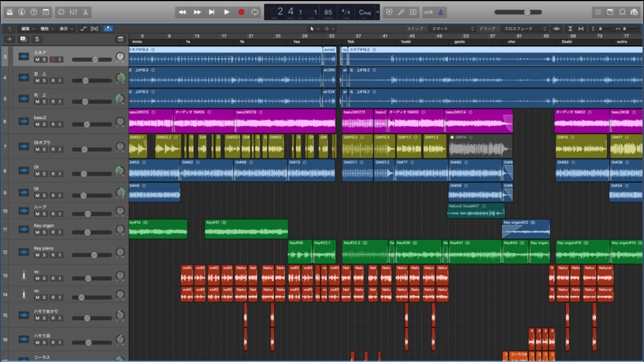The width and height of the screenshot is (644, 362).
Task: Show track automation
Action: pos(83,29)
